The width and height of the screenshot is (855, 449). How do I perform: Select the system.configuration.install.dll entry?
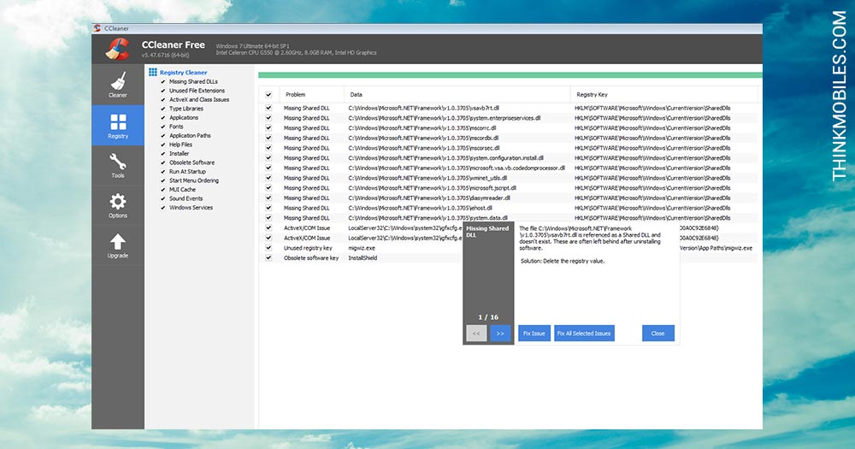pyautogui.click(x=445, y=158)
